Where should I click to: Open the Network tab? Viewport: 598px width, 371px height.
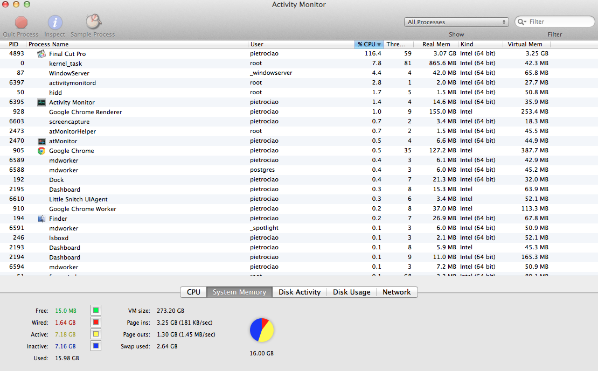(397, 292)
